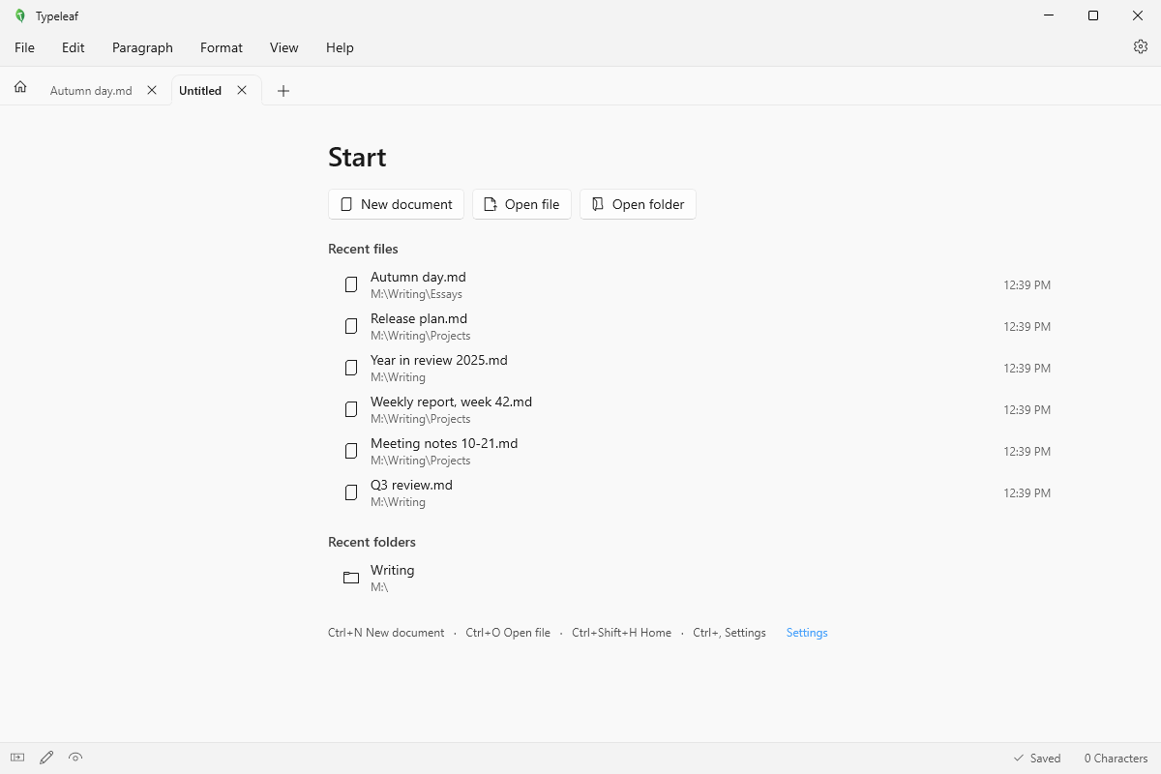Go to Home tab icon

click(x=20, y=87)
